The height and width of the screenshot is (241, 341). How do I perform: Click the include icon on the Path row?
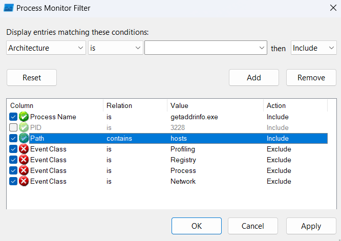(x=24, y=138)
